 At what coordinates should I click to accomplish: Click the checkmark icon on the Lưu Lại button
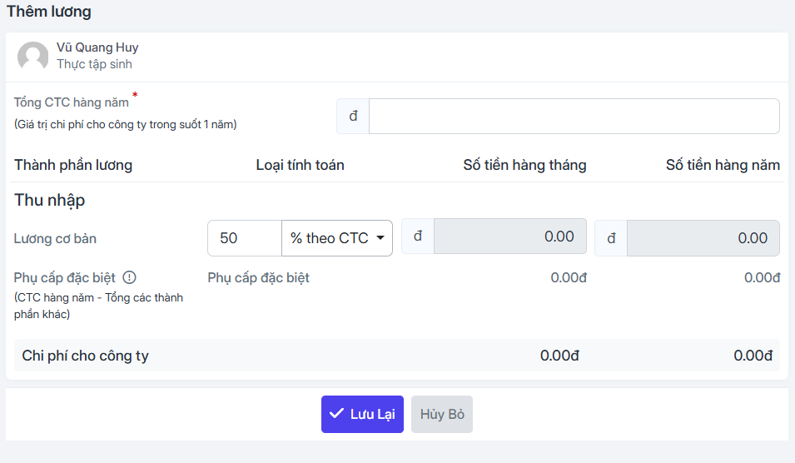pyautogui.click(x=336, y=414)
